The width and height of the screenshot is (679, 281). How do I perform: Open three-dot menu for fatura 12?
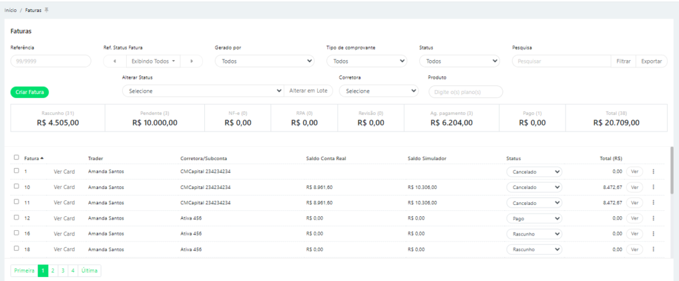[x=654, y=218]
